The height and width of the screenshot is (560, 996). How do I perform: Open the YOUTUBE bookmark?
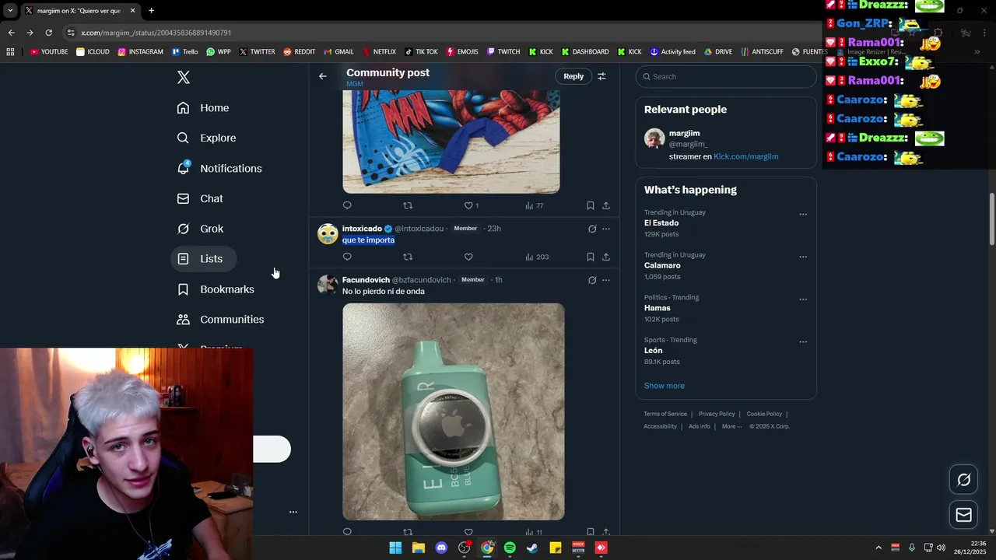[x=49, y=52]
